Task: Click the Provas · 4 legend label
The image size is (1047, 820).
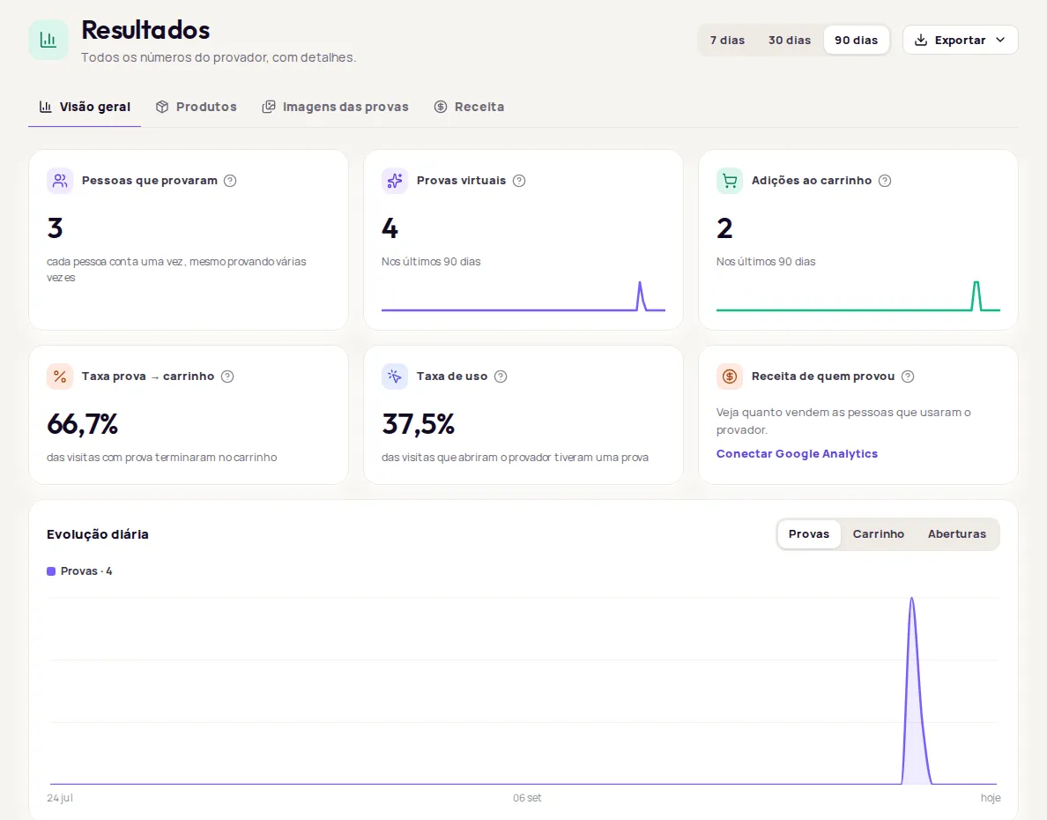Action: (x=86, y=571)
